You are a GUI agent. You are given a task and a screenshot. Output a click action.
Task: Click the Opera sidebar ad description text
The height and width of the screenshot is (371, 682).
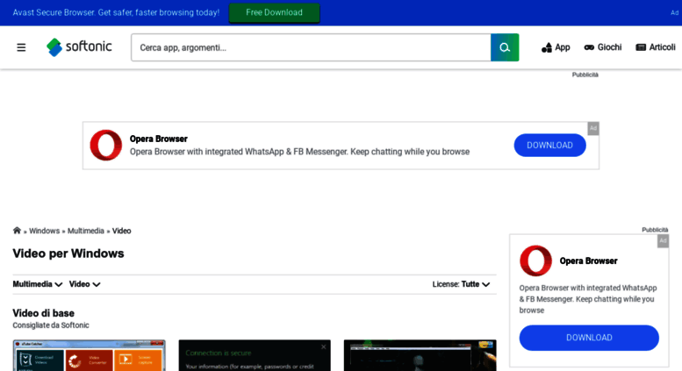click(588, 299)
